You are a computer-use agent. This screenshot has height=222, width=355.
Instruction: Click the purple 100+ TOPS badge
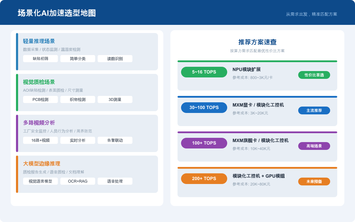point(204,143)
